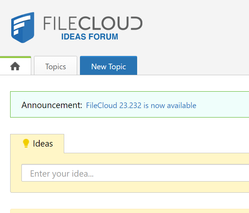Go to the forum home via house icon
The width and height of the screenshot is (249, 213).
pyautogui.click(x=15, y=66)
